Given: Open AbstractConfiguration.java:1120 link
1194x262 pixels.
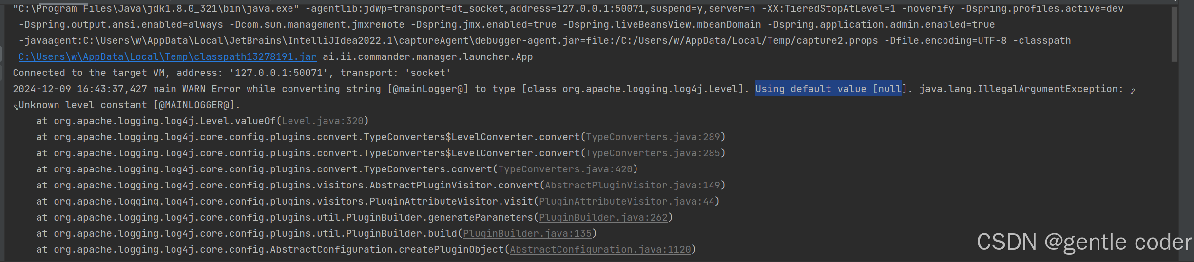Looking at the screenshot, I should tap(600, 249).
